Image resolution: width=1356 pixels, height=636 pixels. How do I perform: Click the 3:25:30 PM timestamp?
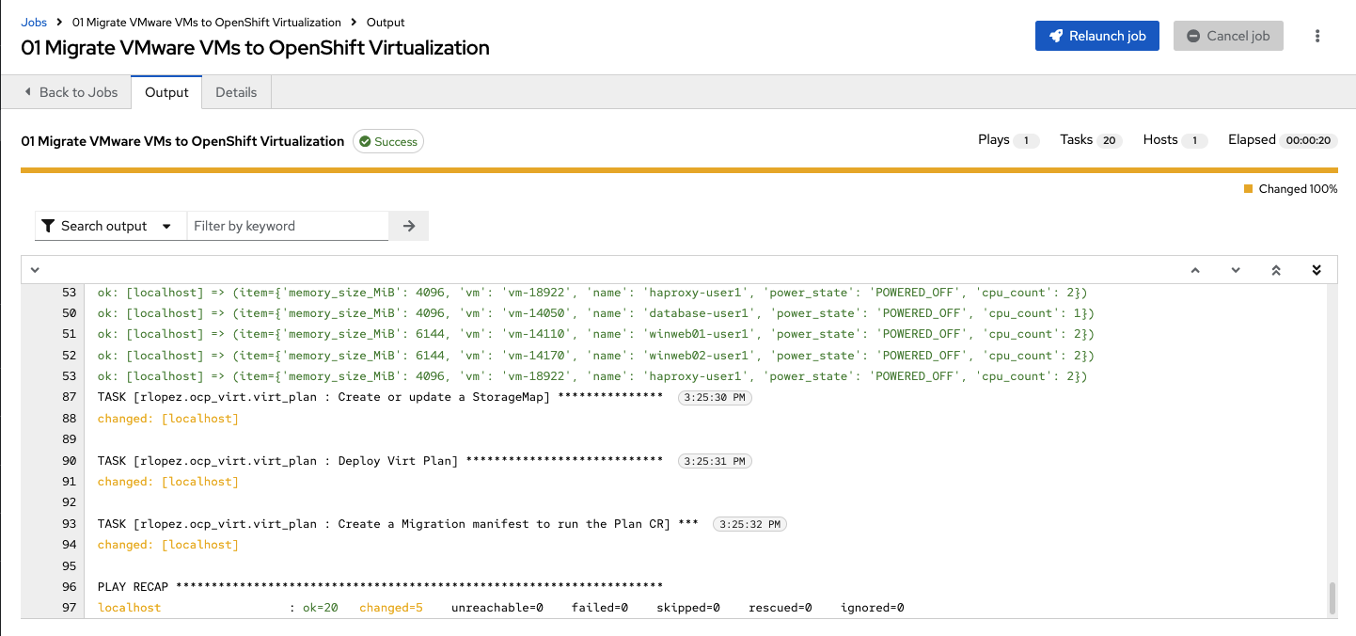coord(715,398)
